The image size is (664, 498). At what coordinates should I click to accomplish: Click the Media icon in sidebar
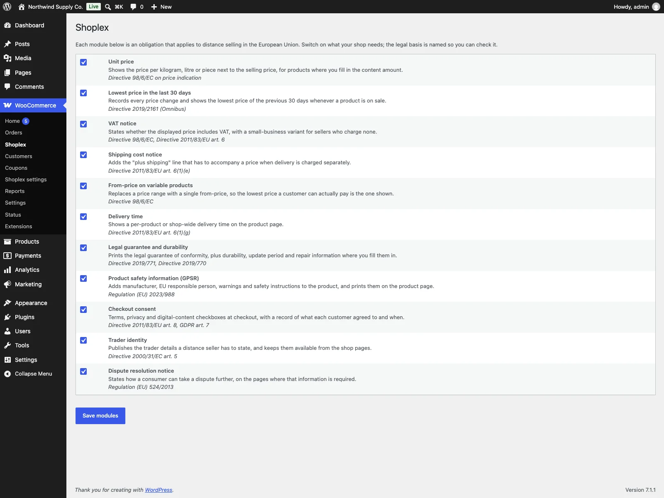[x=7, y=58]
